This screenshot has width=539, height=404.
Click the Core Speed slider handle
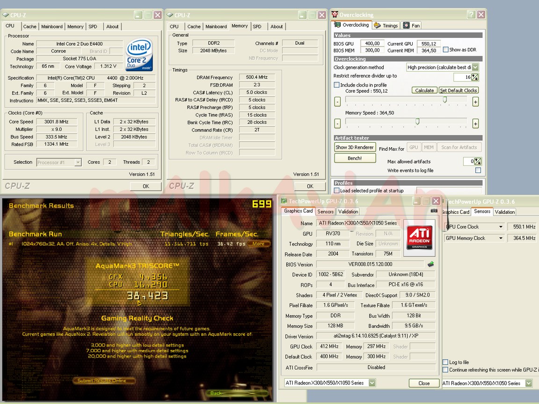(x=444, y=100)
